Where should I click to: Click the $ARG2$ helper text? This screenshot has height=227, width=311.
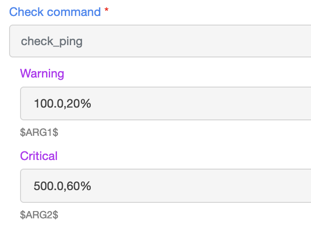click(39, 215)
